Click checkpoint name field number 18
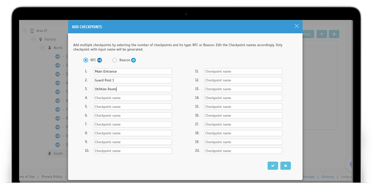The height and width of the screenshot is (183, 372). pos(243,133)
